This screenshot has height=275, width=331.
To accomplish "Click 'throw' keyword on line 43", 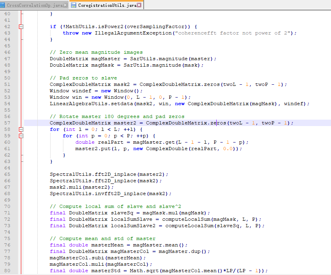I will (71, 33).
